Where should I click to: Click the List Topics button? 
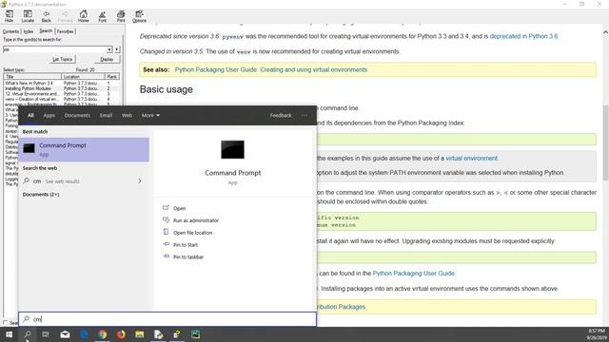62,59
